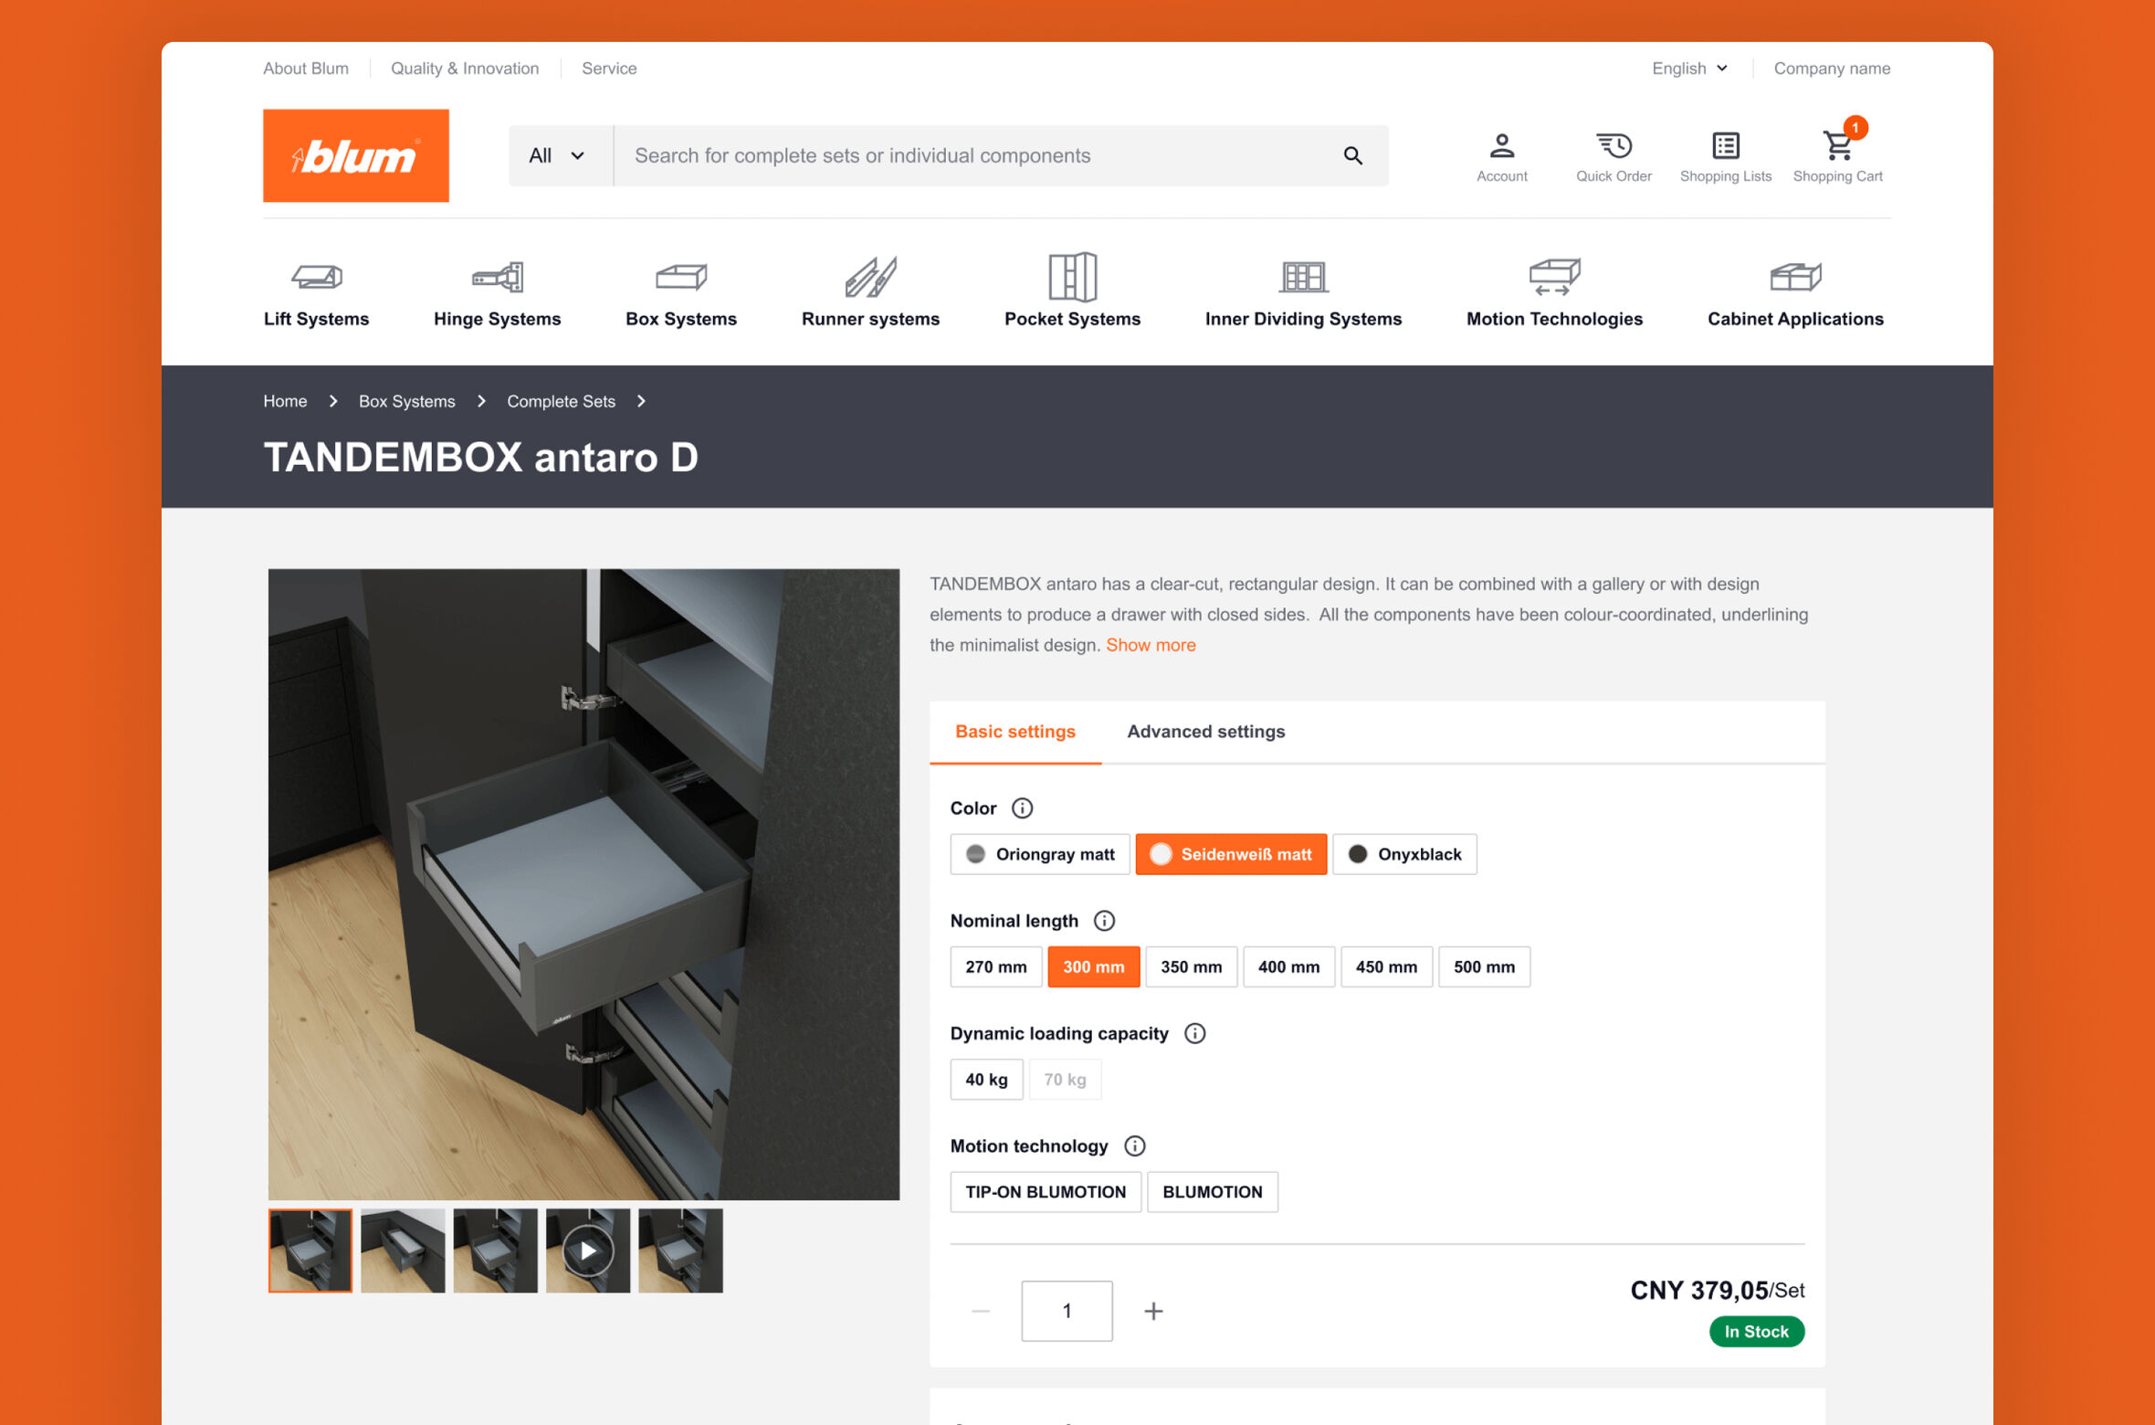This screenshot has width=2155, height=1425.
Task: Open Inner Dividing Systems
Action: coord(1303,292)
